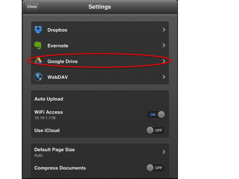Enable the Compress Documents switch
Viewport: 239px width, 179px height.
(x=155, y=168)
